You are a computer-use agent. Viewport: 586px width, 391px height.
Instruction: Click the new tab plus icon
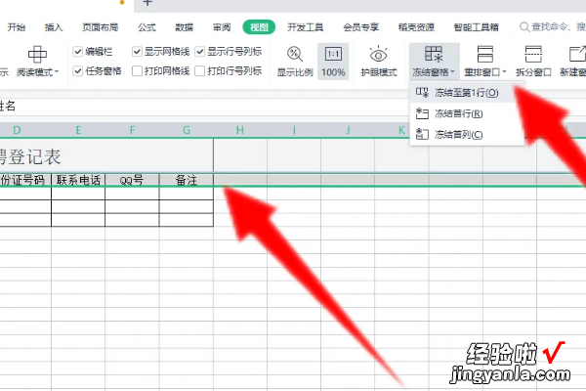pyautogui.click(x=147, y=3)
